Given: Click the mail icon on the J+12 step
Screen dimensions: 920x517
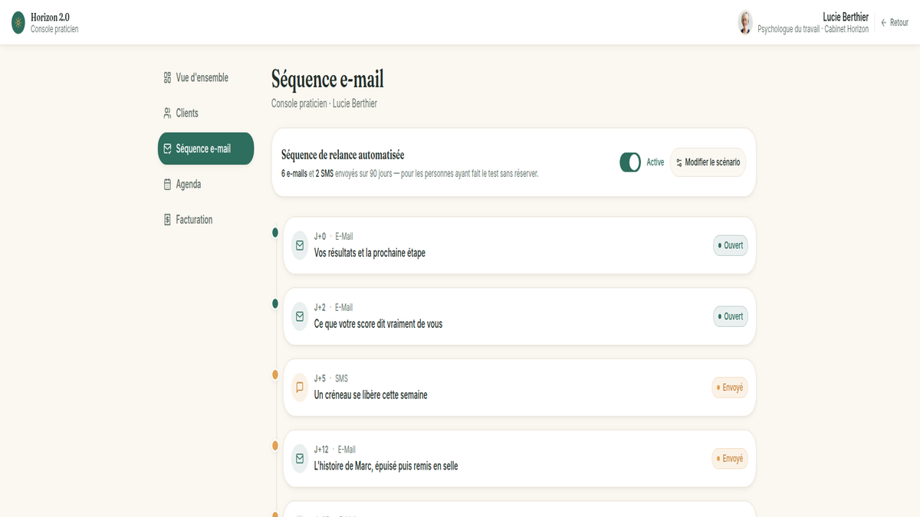Looking at the screenshot, I should pos(300,458).
